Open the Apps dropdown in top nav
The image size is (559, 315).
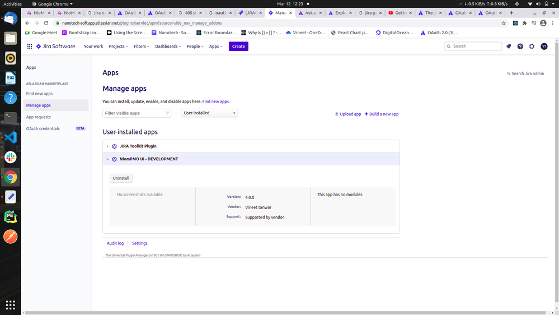coord(215,47)
